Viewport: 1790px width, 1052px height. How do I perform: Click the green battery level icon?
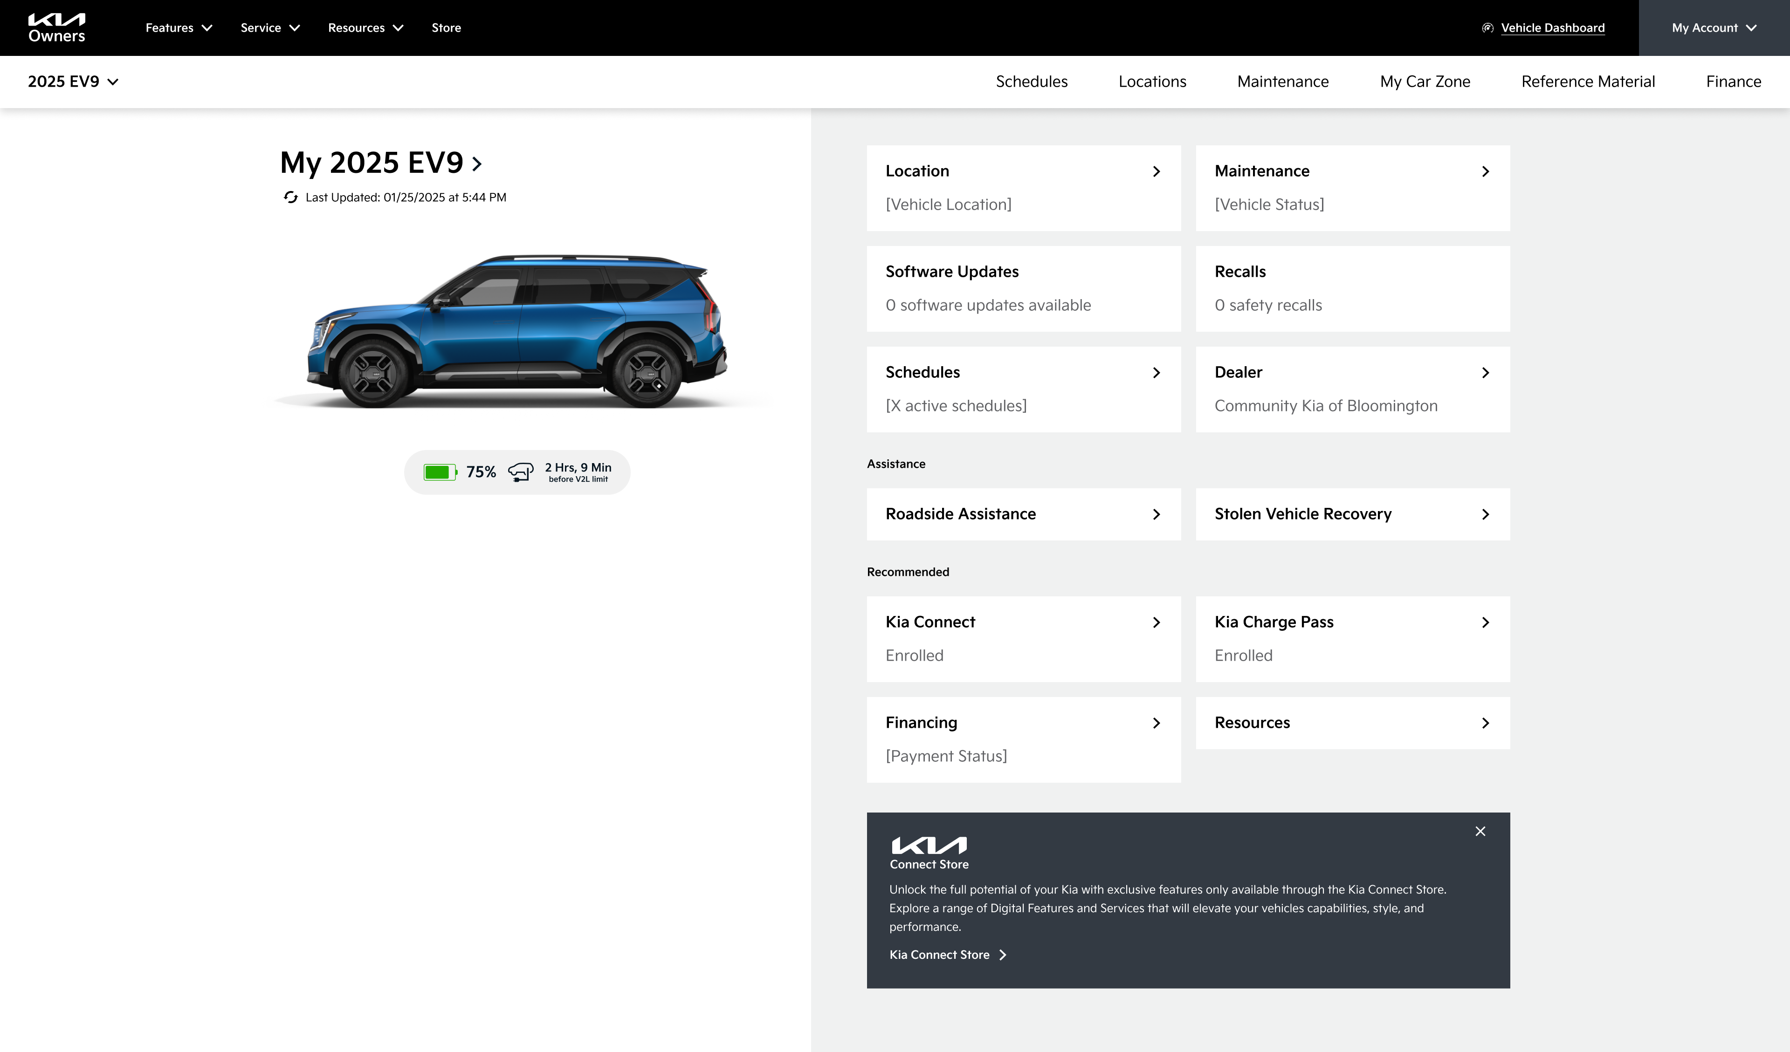[440, 472]
